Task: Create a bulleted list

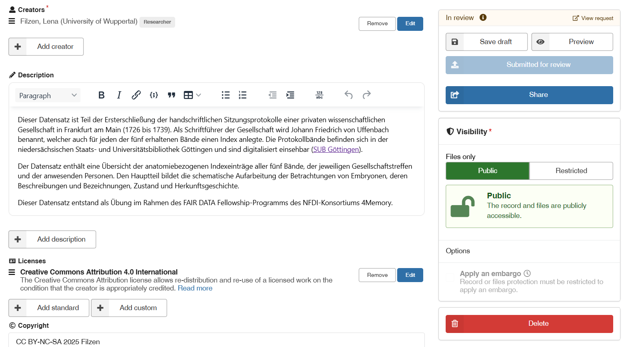Action: pyautogui.click(x=226, y=95)
